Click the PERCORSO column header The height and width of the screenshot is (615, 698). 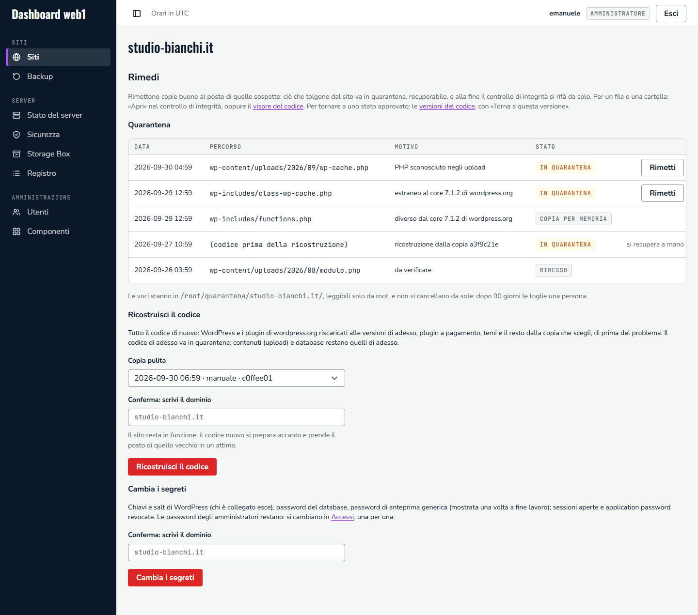(x=225, y=147)
